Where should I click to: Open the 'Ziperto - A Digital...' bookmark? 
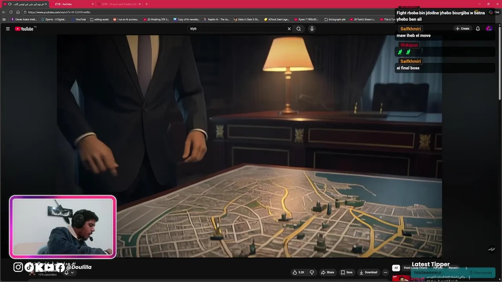coord(54,19)
